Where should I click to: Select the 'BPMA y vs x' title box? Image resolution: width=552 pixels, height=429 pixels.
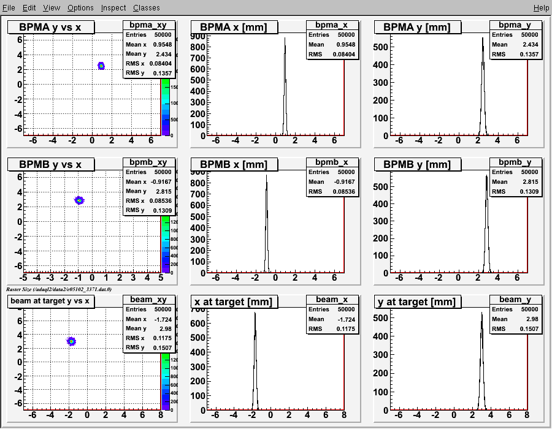pos(51,27)
